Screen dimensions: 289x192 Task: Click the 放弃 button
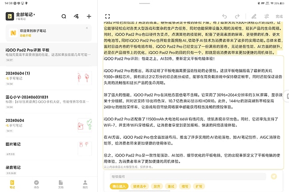(x=157, y=186)
